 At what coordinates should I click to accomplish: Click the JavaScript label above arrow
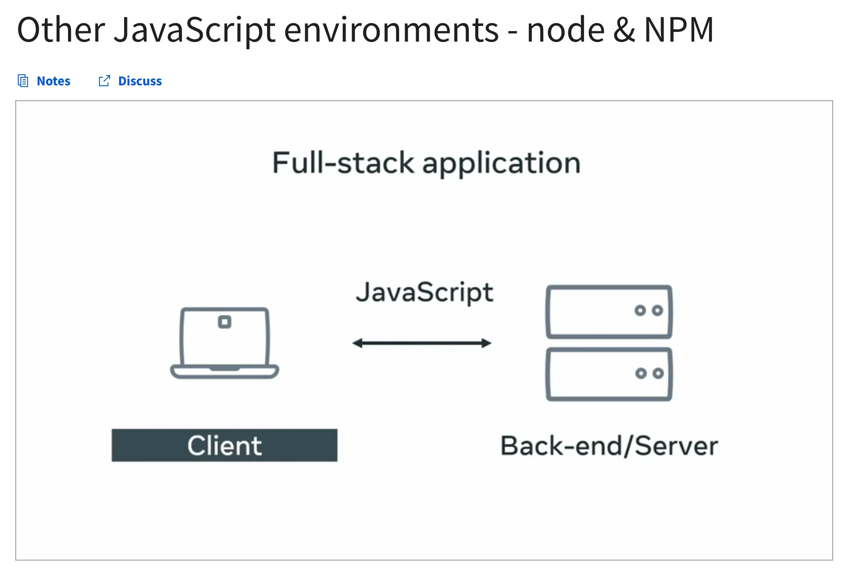point(424,293)
